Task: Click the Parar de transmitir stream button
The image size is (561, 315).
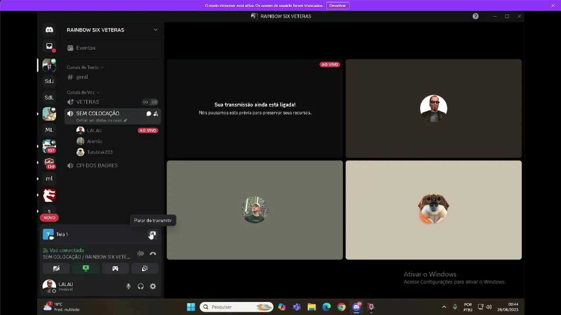Action: pos(153,234)
